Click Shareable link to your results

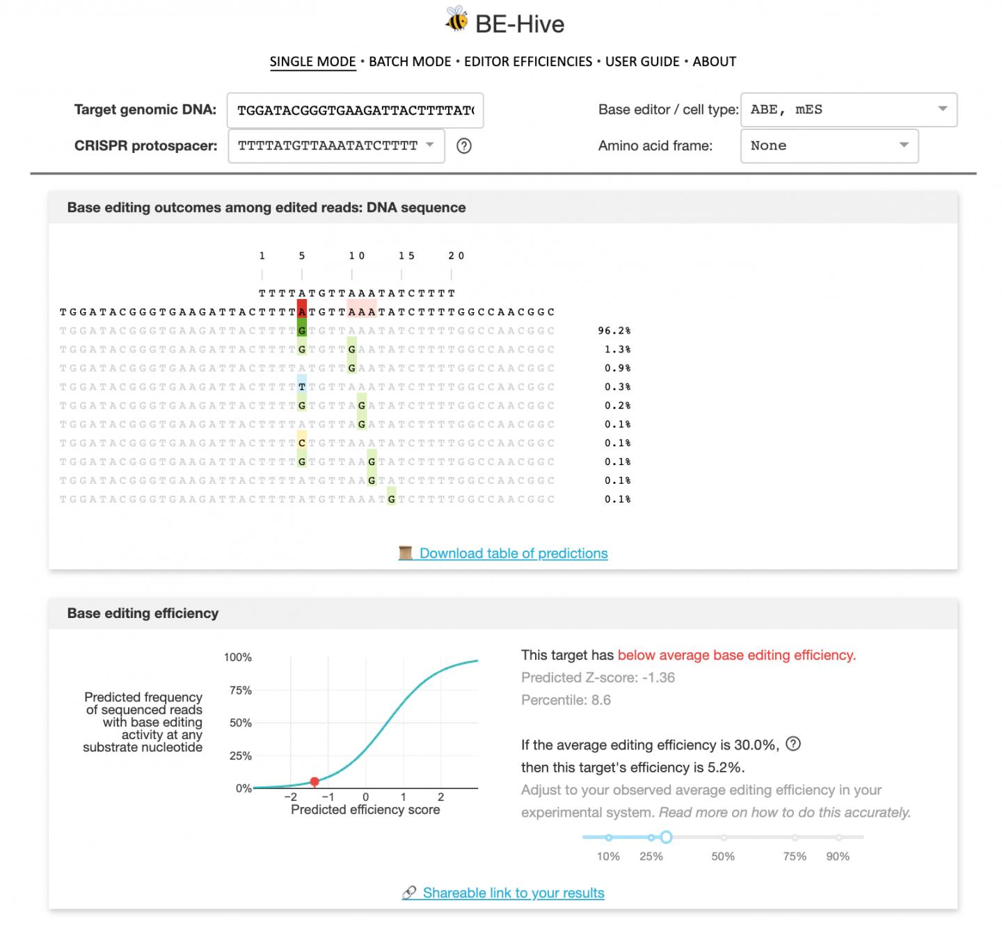pyautogui.click(x=514, y=893)
